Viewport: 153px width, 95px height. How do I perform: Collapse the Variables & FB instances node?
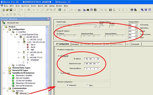[4, 73]
